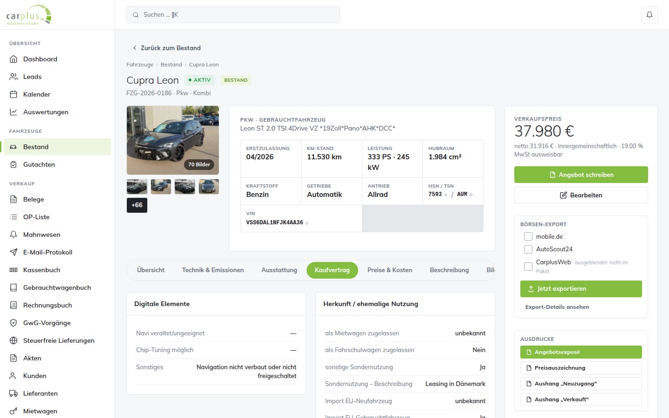Viewport: 669px width, 418px height.
Task: Go to Leads in sidebar
Action: 57,77
